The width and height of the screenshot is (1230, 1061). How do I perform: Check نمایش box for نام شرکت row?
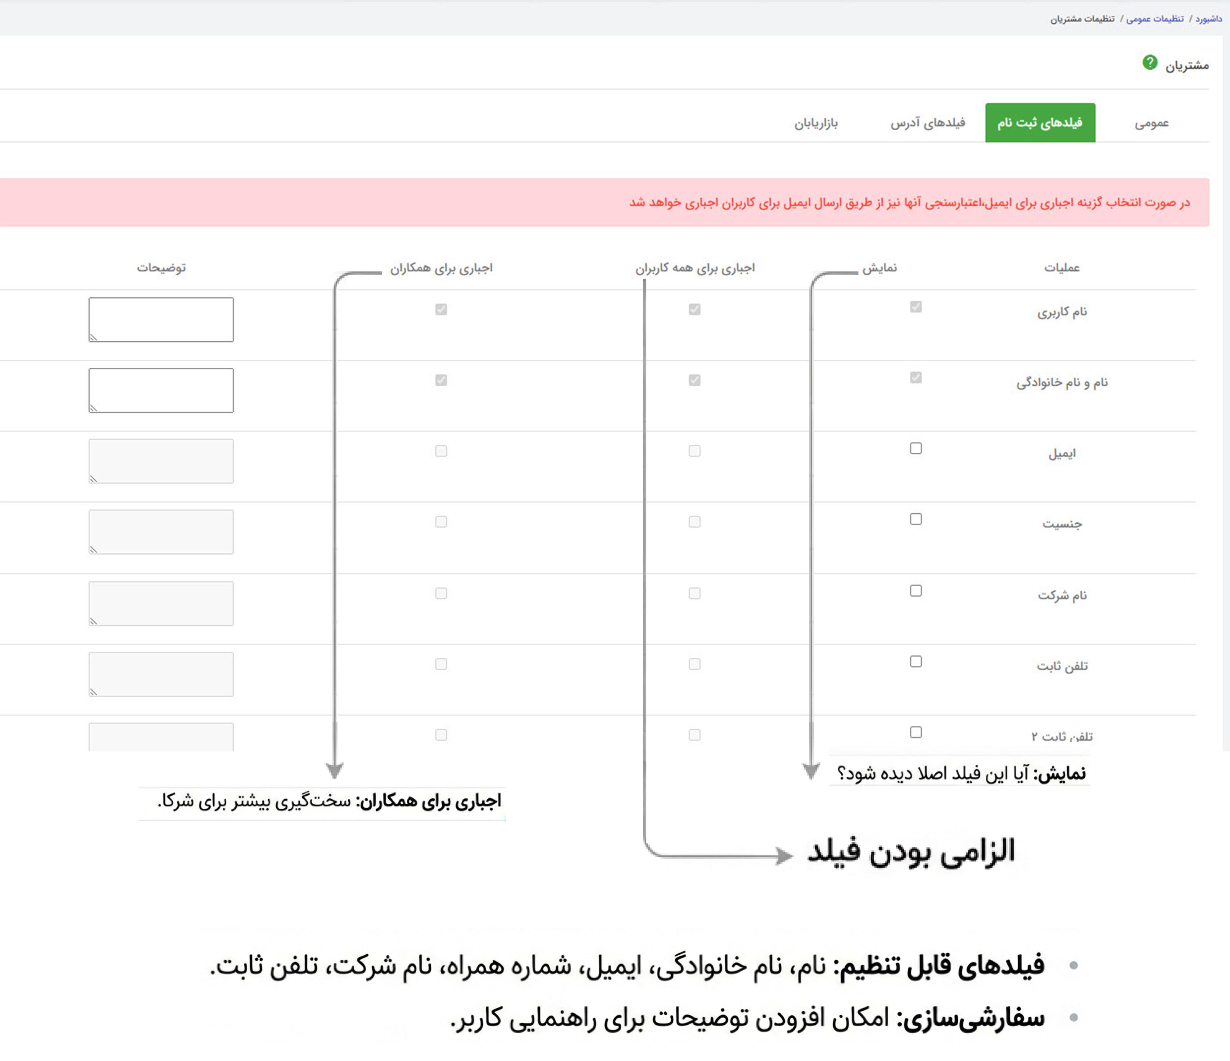[916, 591]
